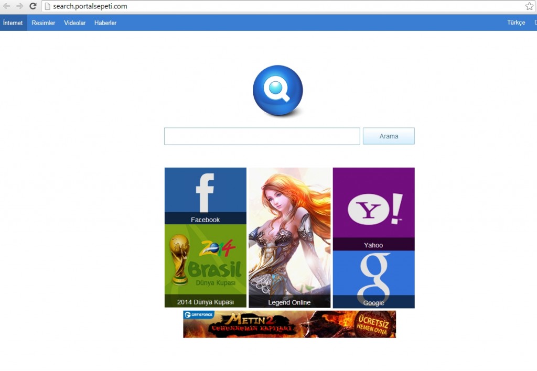Click the page icon in address bar
This screenshot has height=371, width=537.
pyautogui.click(x=48, y=6)
